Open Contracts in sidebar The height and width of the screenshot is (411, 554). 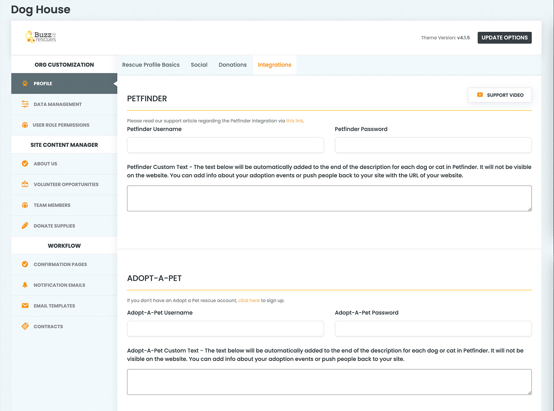pyautogui.click(x=64, y=326)
